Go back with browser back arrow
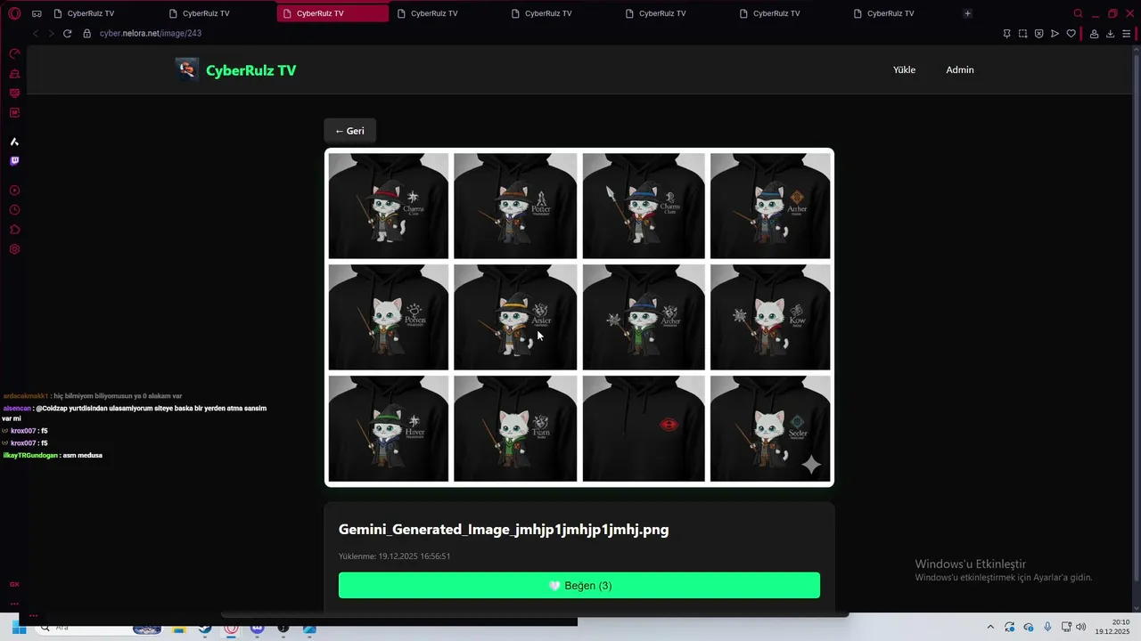 point(36,34)
